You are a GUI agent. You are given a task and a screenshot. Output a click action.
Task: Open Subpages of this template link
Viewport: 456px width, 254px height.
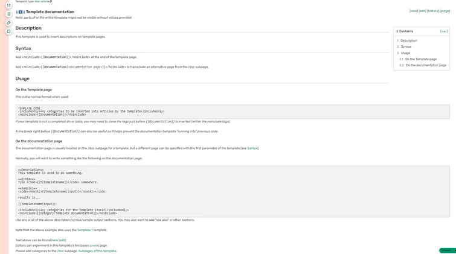[x=97, y=251]
